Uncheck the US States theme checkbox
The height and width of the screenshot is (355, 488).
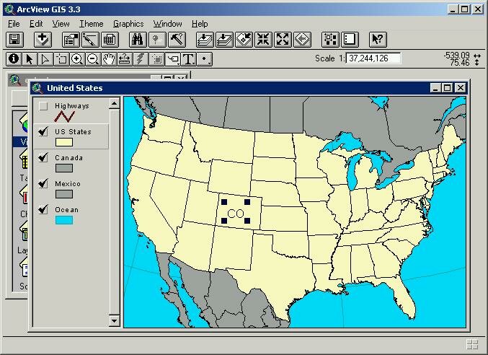click(43, 132)
